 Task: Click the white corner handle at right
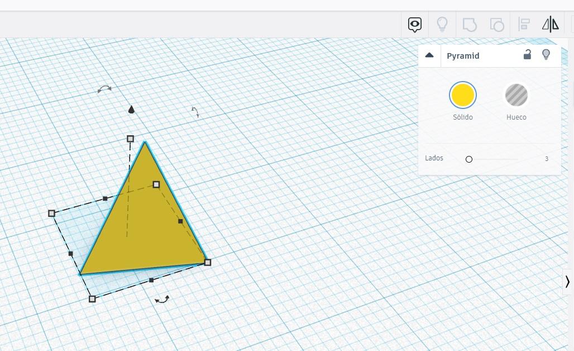click(208, 262)
